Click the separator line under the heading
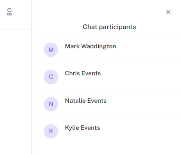This screenshot has width=181, height=154. (x=106, y=36)
